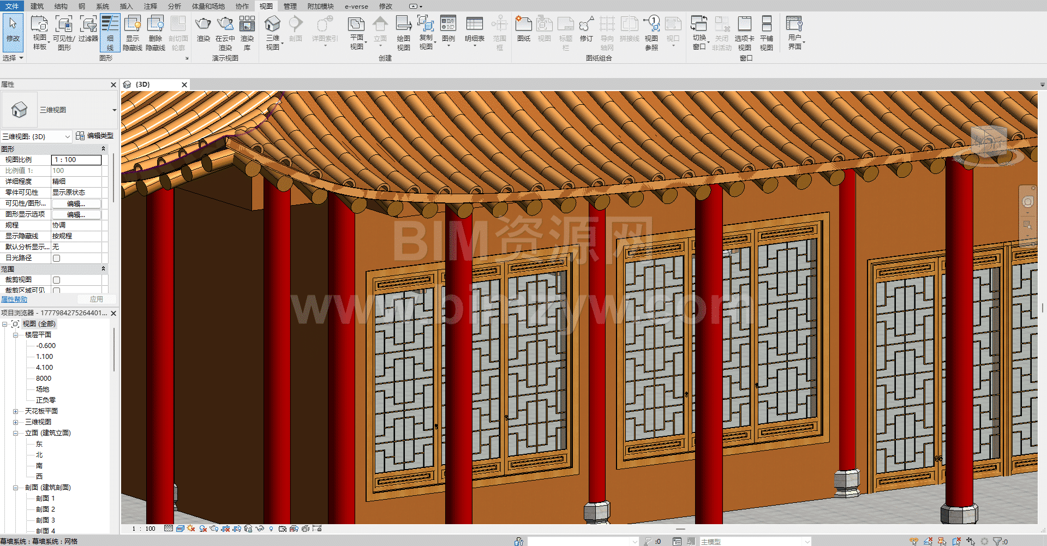The width and height of the screenshot is (1047, 546).
Task: Open the 明细表 schedules tool
Action: click(x=475, y=31)
